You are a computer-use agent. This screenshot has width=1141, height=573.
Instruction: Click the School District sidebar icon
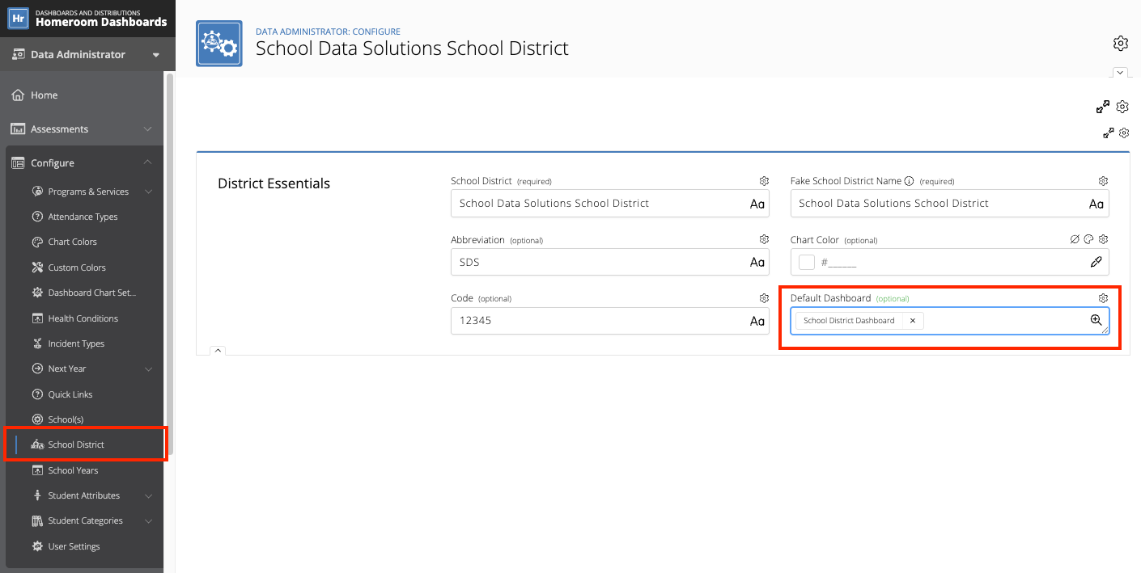(37, 444)
